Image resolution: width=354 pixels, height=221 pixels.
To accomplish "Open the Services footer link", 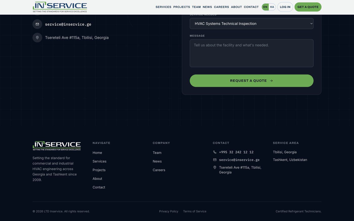I will [99, 161].
